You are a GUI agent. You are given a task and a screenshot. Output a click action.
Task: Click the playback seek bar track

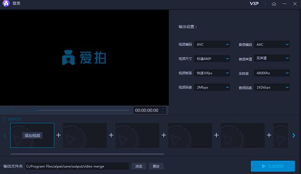(x=83, y=110)
